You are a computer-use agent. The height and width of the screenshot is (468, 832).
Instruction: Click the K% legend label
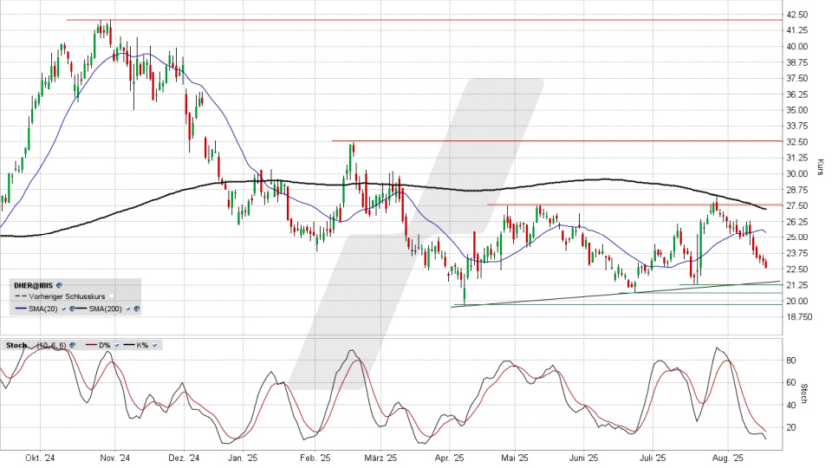point(143,346)
